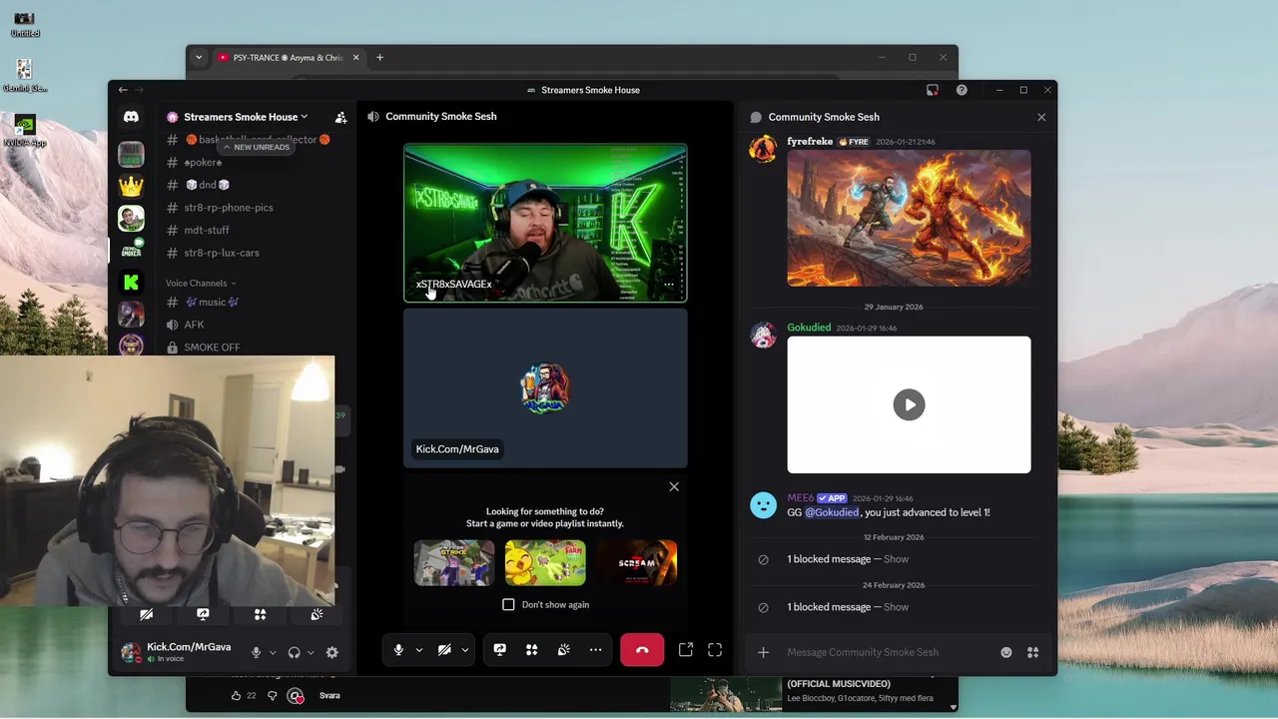The image size is (1278, 719).
Task: Open headphone output options arrow in user panel
Action: tap(310, 652)
